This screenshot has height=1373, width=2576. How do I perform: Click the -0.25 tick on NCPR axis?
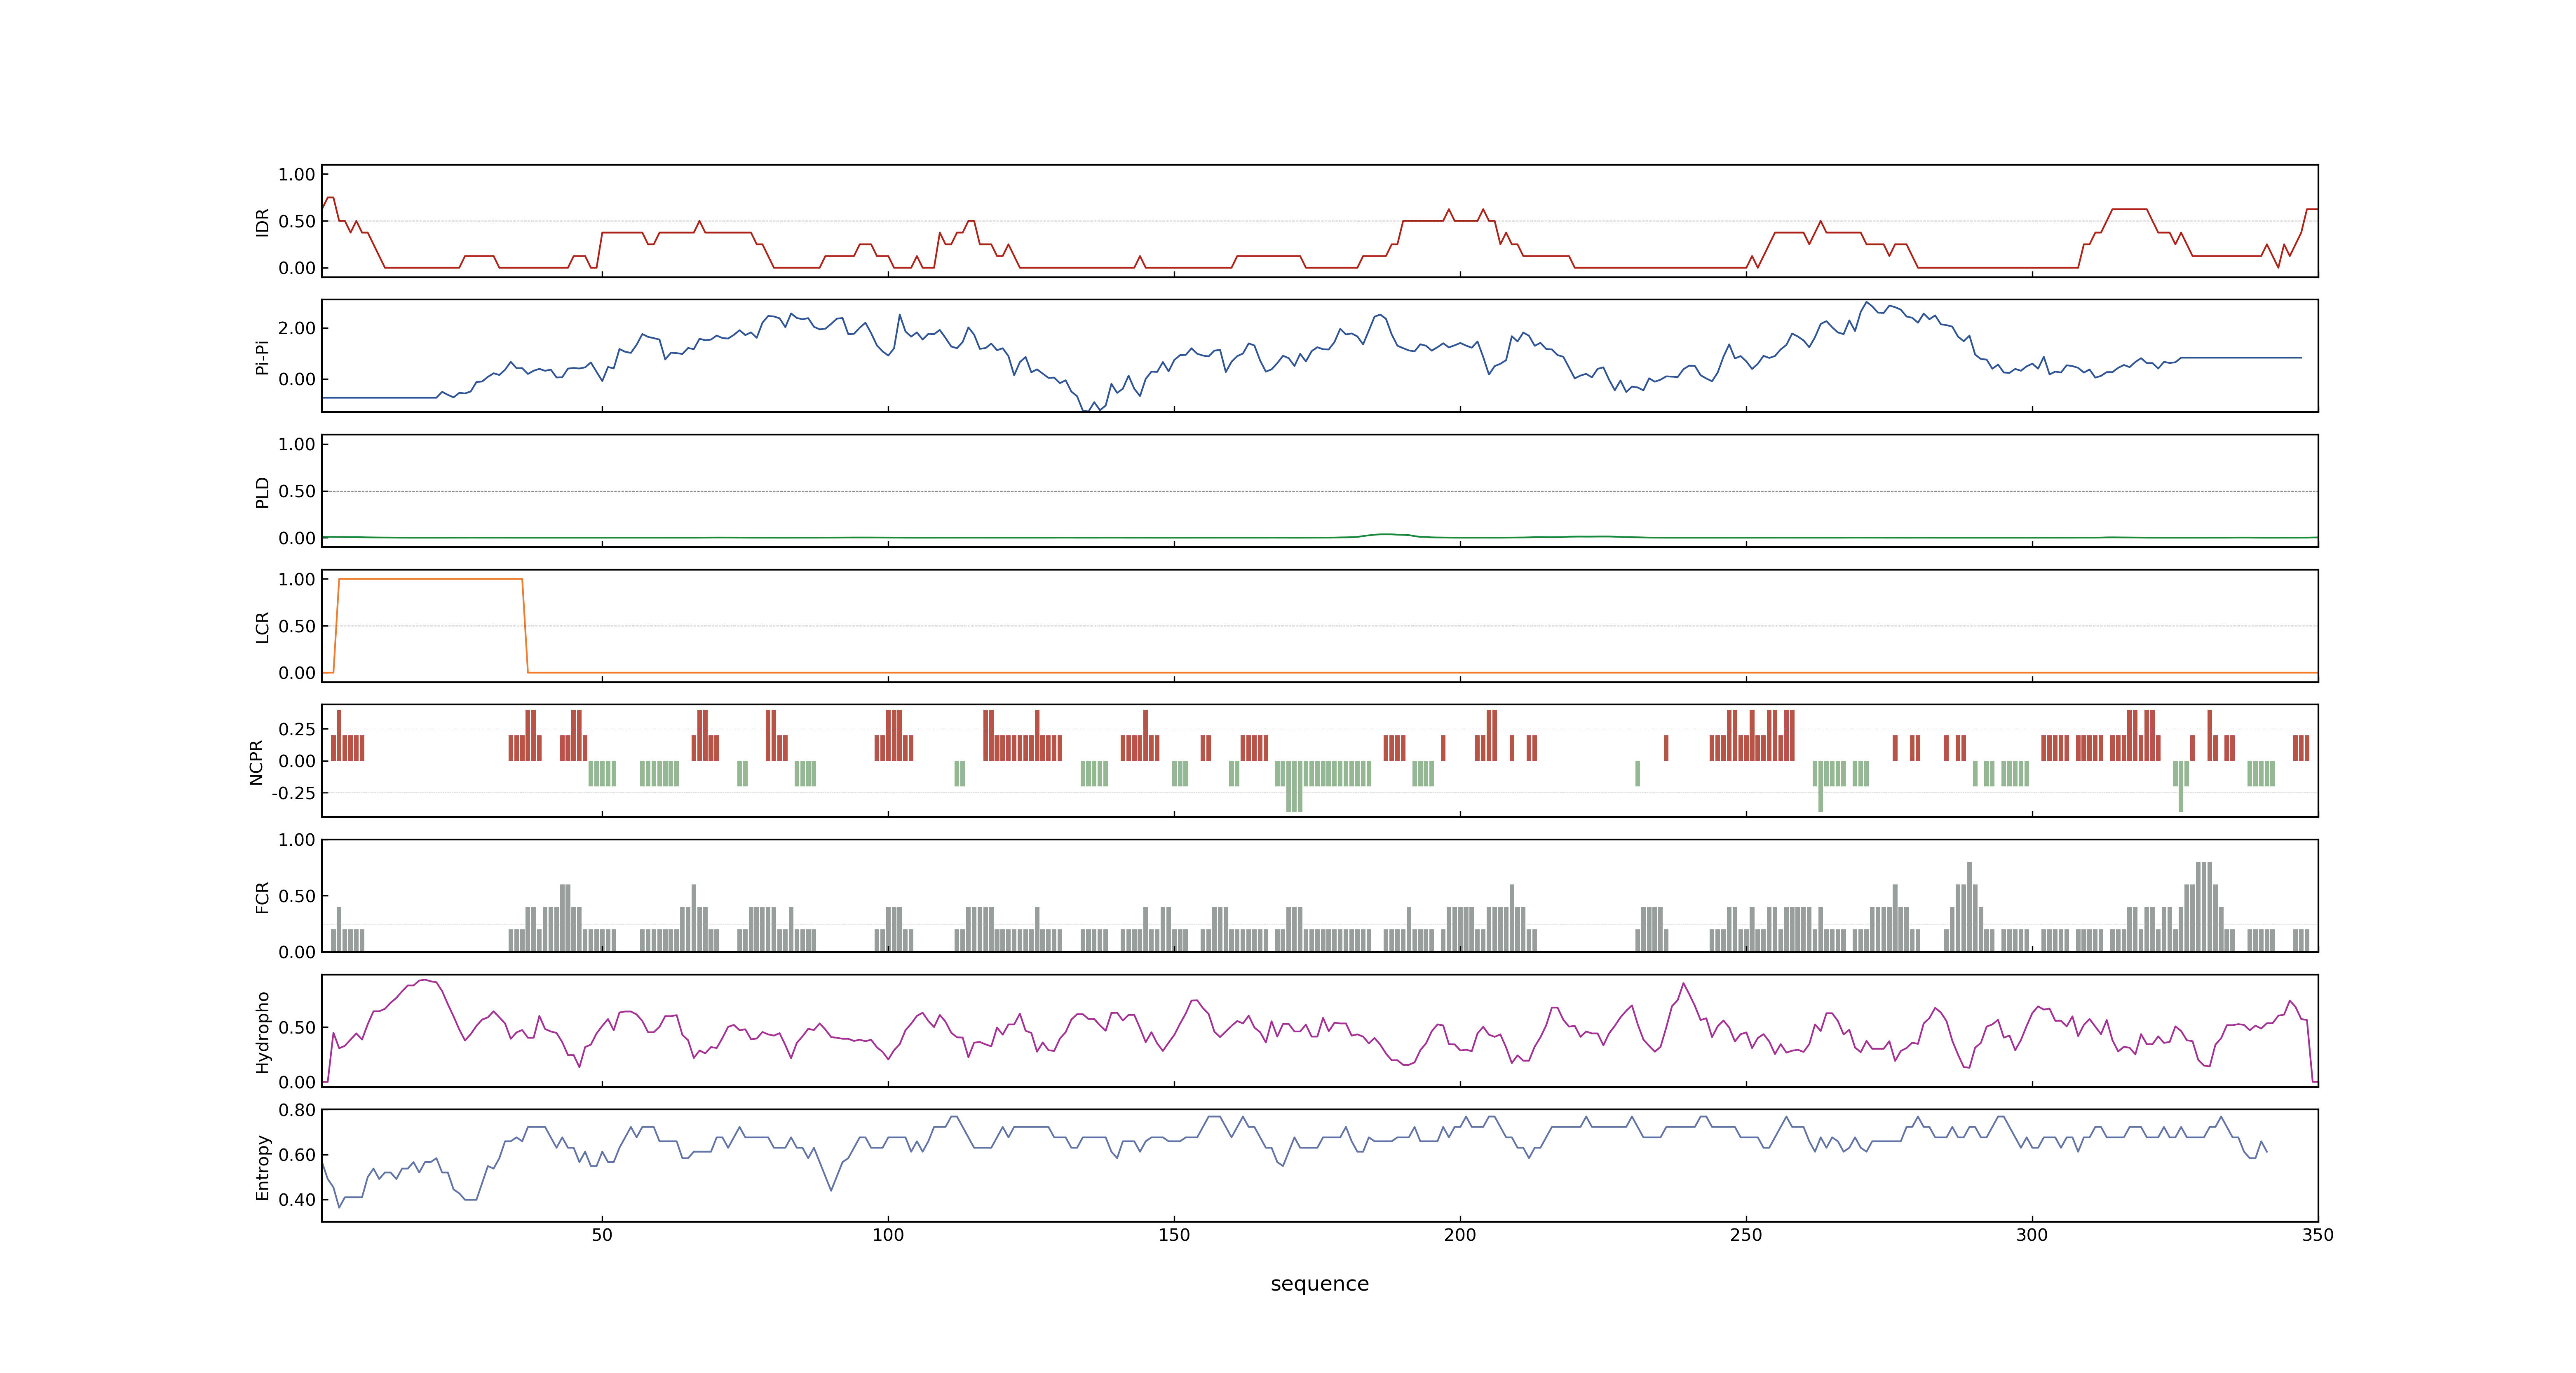tap(294, 793)
